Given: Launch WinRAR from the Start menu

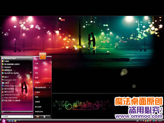Looking at the screenshot, I should point(17,67).
